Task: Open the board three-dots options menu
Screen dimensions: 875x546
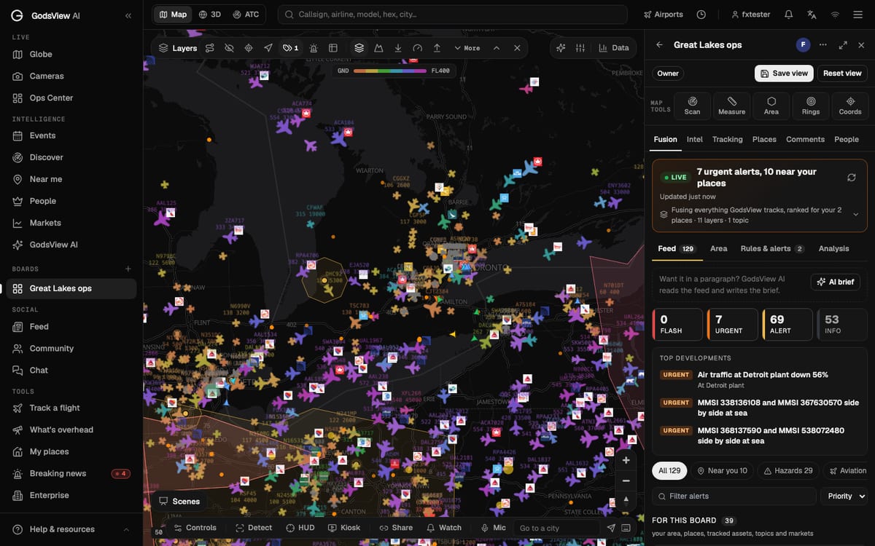Action: click(x=822, y=44)
